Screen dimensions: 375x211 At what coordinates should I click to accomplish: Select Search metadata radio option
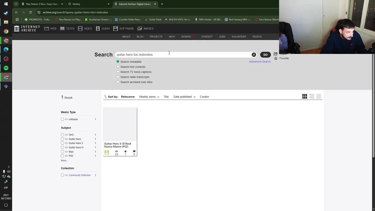coord(118,62)
